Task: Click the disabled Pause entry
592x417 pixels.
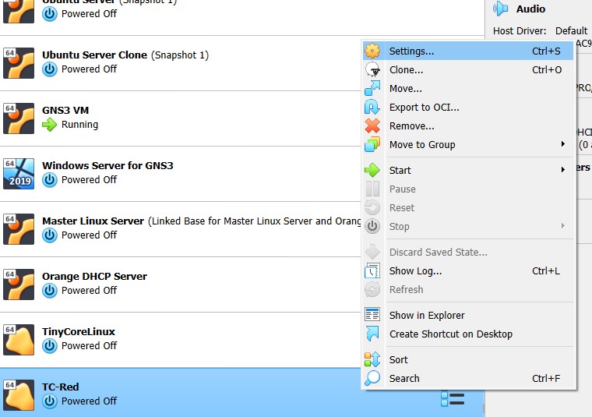Action: pos(468,189)
